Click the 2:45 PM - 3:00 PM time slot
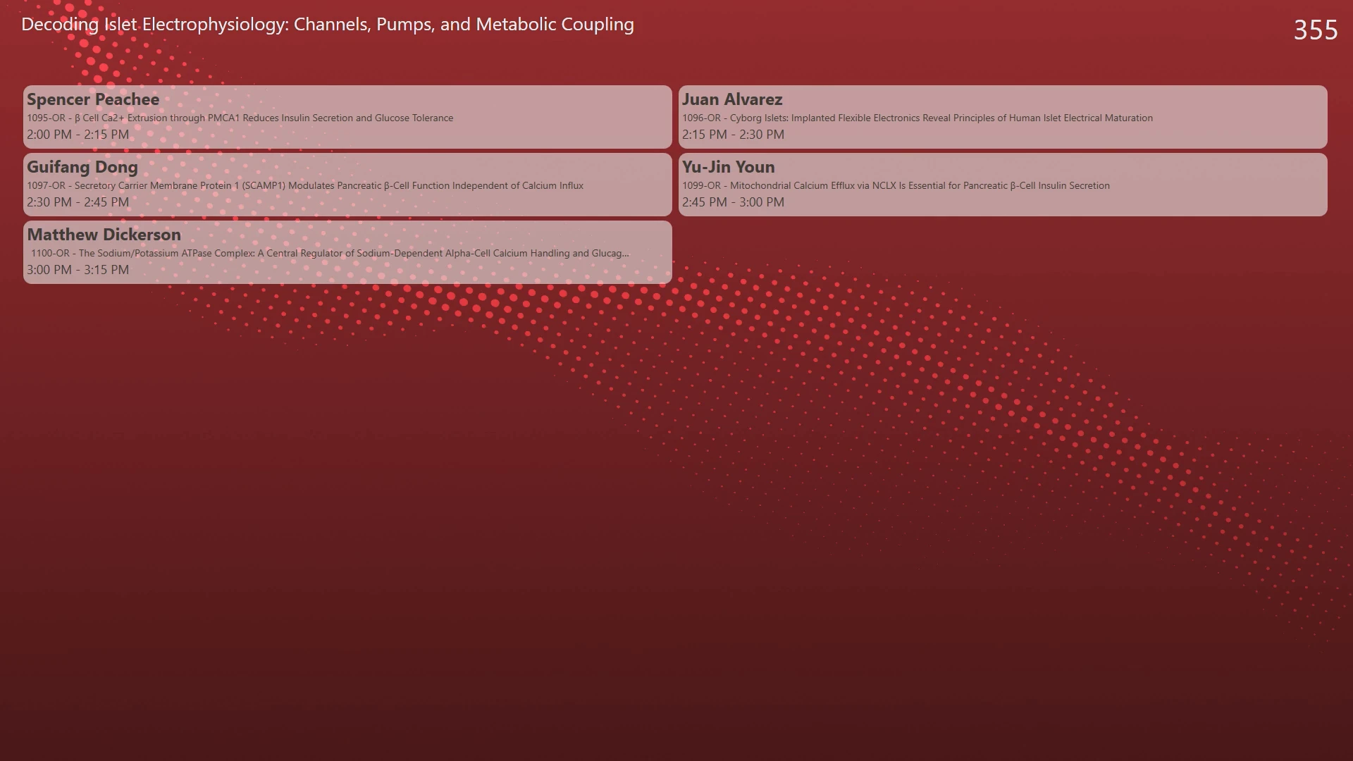The height and width of the screenshot is (761, 1353). (x=733, y=202)
